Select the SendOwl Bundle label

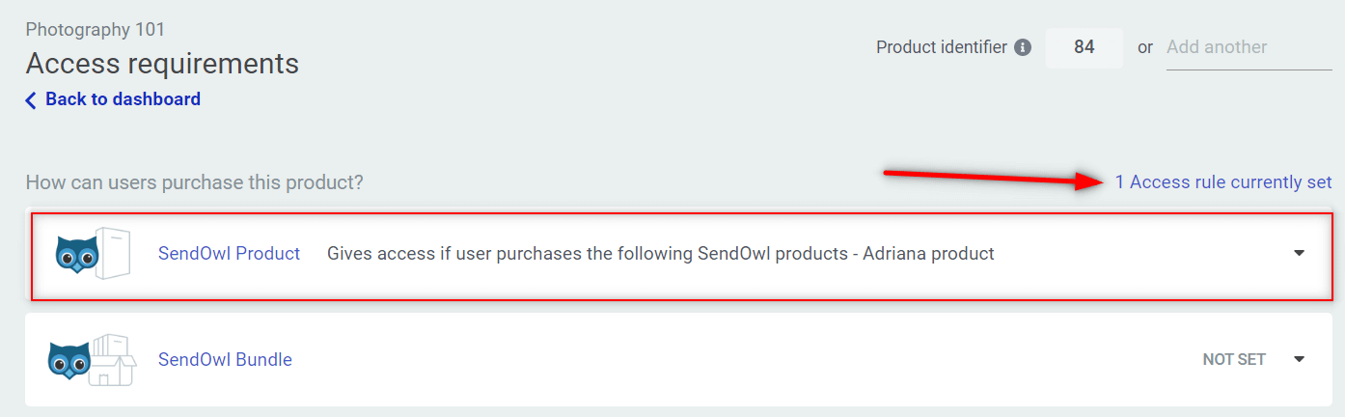click(x=225, y=360)
